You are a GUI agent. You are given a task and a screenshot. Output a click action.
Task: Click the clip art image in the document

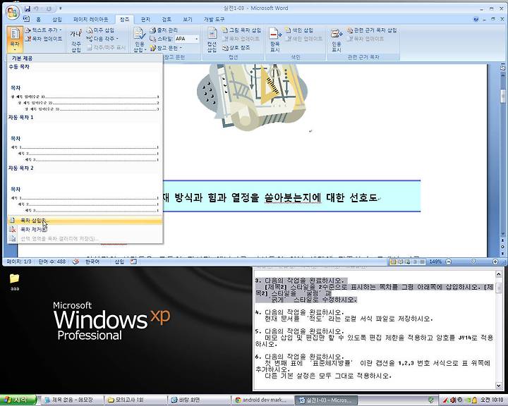tap(252, 97)
